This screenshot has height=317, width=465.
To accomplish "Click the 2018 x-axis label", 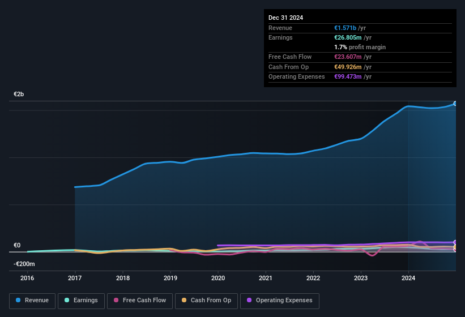I will pos(123,278).
